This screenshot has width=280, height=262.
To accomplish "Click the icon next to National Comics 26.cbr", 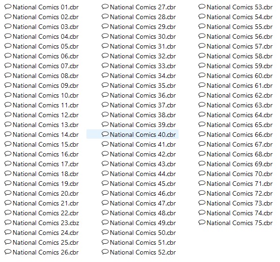I will point(8,252).
